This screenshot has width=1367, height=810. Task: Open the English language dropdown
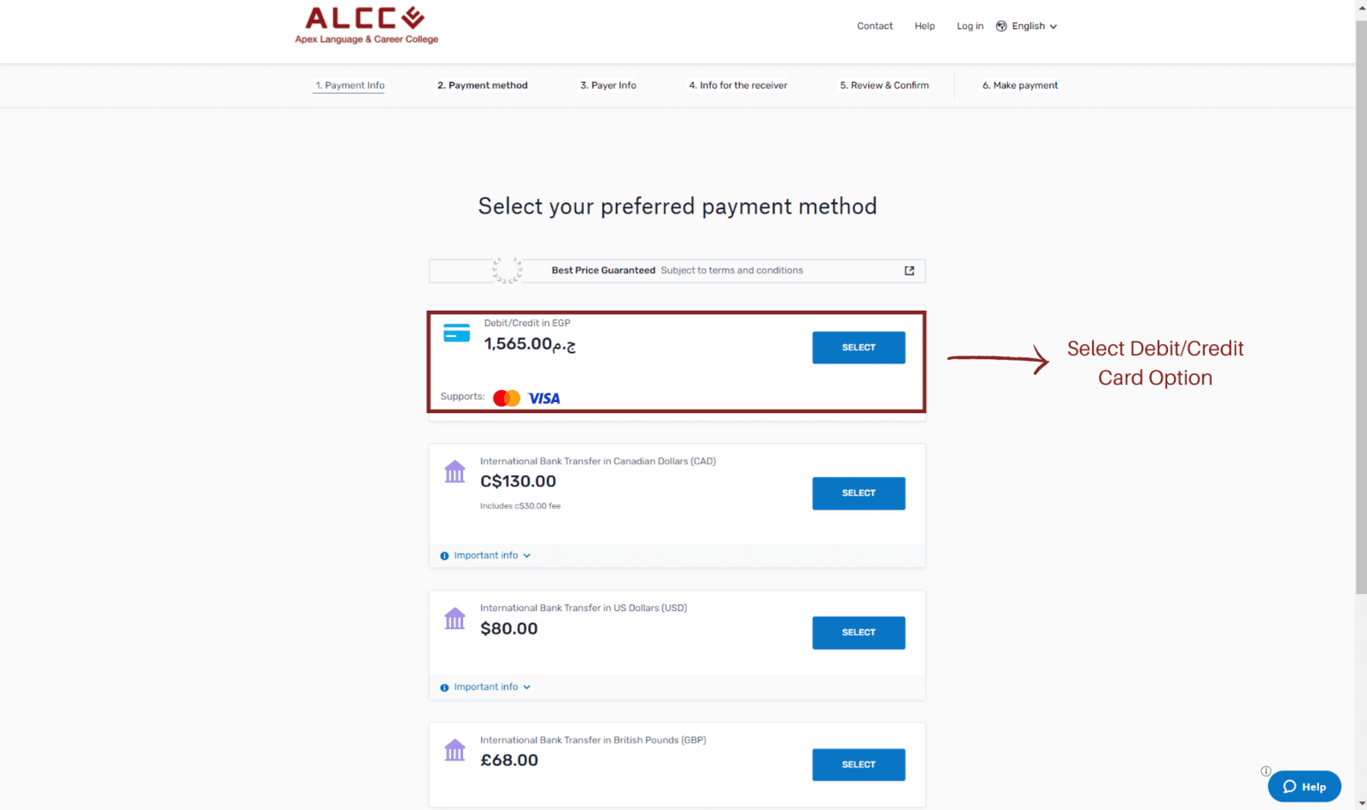tap(1034, 26)
